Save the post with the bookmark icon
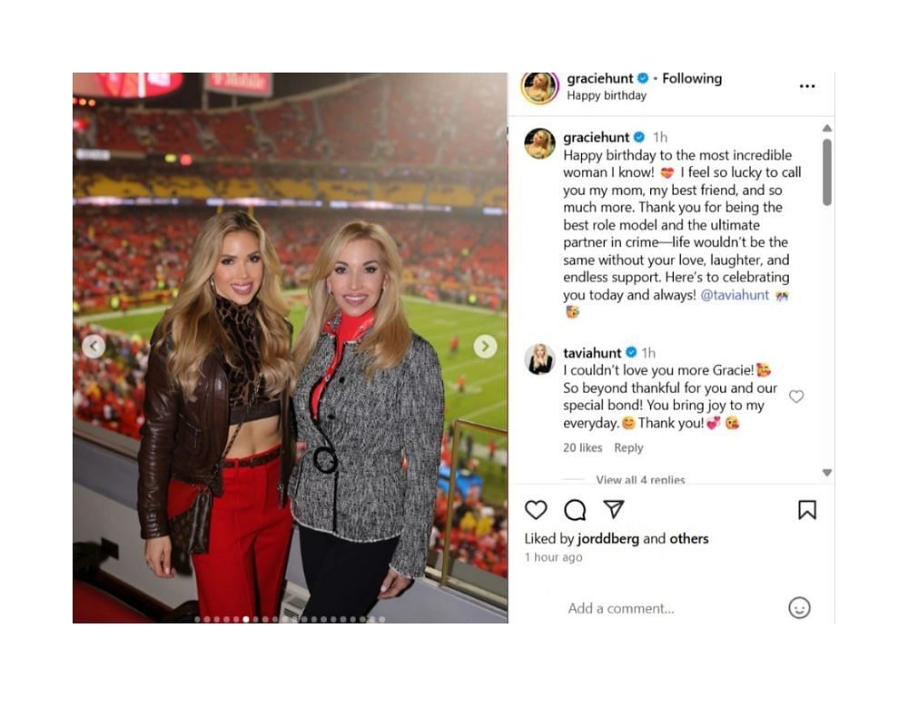The height and width of the screenshot is (726, 908). click(807, 510)
